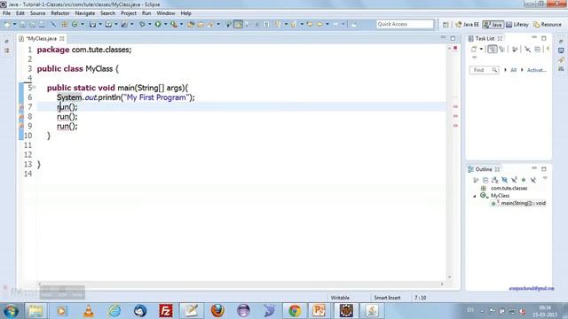Click the Open Perspective icon

[446, 25]
